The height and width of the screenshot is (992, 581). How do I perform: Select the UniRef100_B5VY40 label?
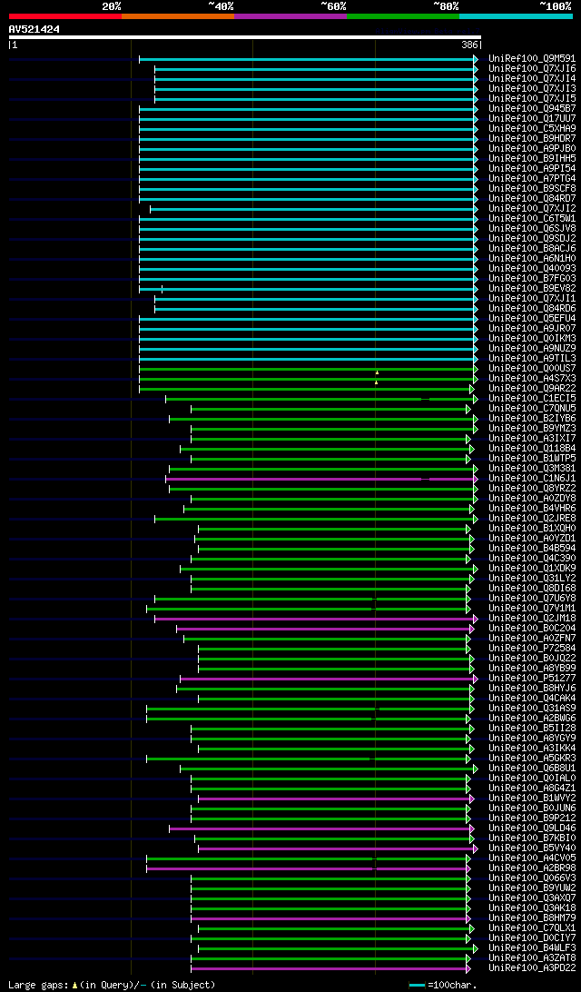pos(532,848)
